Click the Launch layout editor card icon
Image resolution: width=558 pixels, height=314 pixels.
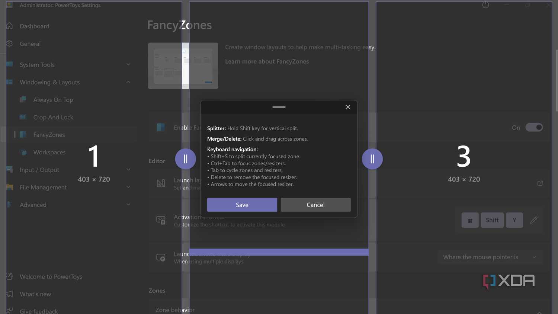[161, 183]
